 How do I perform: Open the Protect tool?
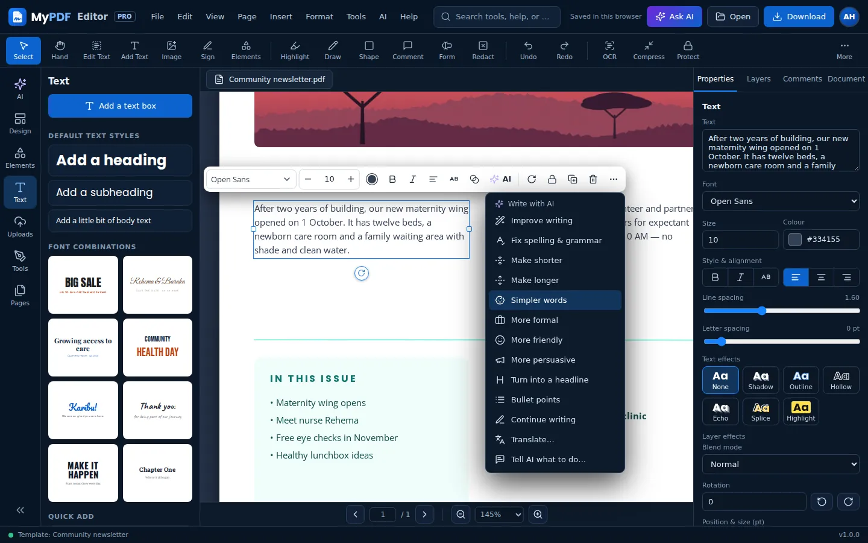[688, 50]
